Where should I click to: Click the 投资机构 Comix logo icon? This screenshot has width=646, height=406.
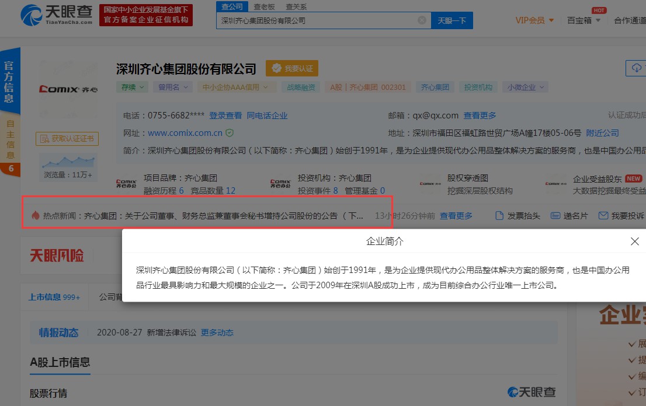pyautogui.click(x=280, y=184)
